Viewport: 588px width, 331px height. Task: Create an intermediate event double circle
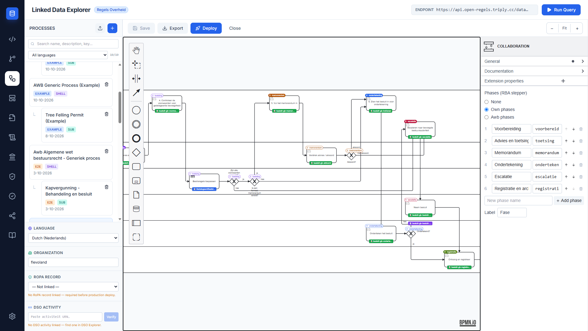point(136,124)
